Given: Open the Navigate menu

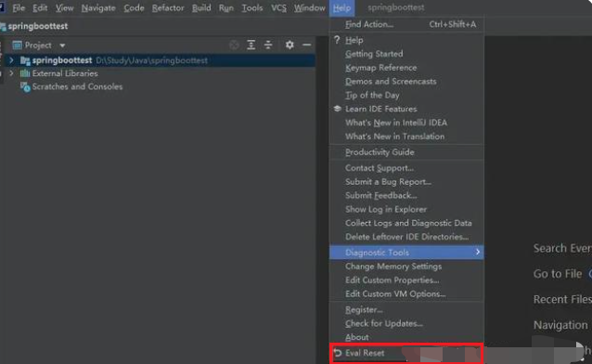Looking at the screenshot, I should [98, 8].
